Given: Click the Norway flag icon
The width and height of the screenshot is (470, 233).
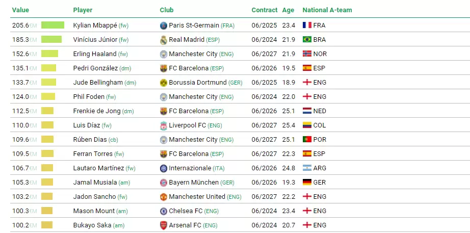Looking at the screenshot, I should click(x=307, y=54).
